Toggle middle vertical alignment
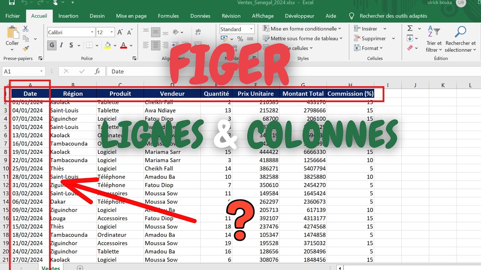The width and height of the screenshot is (481, 270). [x=156, y=33]
